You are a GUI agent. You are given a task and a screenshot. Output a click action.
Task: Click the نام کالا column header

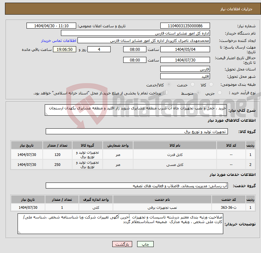[x=175, y=145]
